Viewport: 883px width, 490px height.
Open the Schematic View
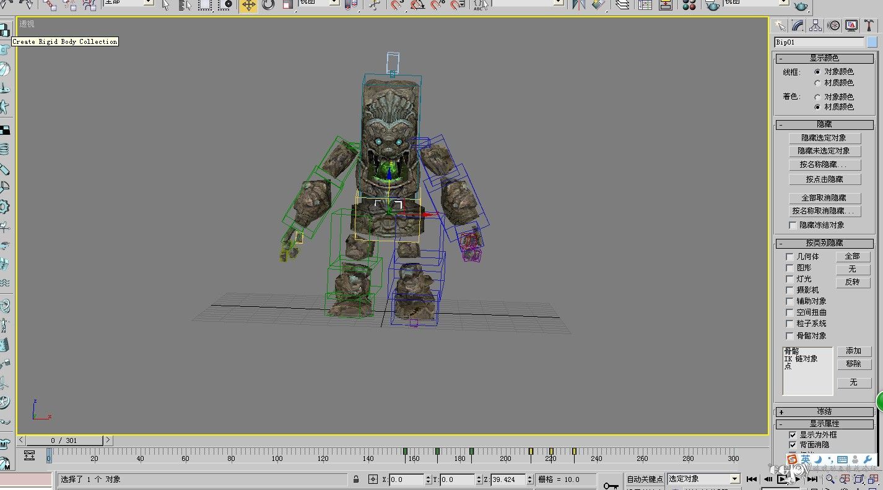[x=666, y=5]
